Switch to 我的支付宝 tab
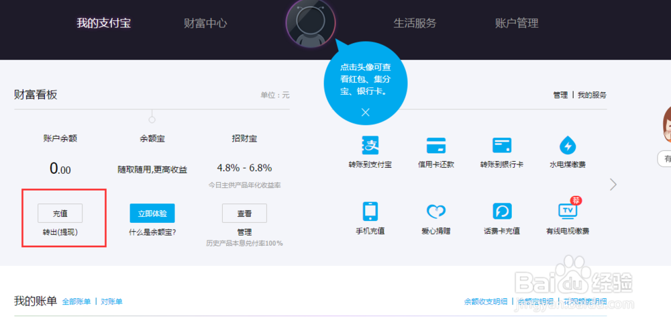Screen dimensions: 671x327 [103, 23]
